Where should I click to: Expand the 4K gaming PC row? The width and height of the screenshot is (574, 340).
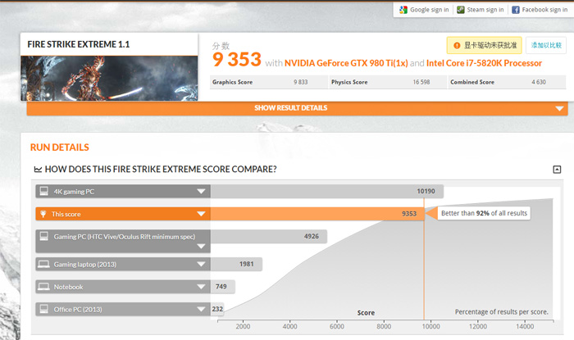click(x=201, y=191)
